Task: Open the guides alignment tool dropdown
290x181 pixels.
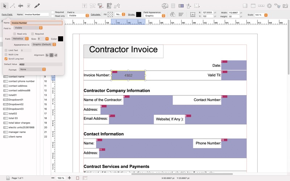Action: 188,6
